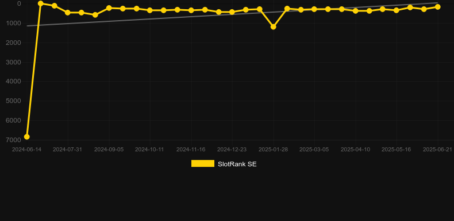Select the data point above 2025-03-05

click(x=314, y=9)
